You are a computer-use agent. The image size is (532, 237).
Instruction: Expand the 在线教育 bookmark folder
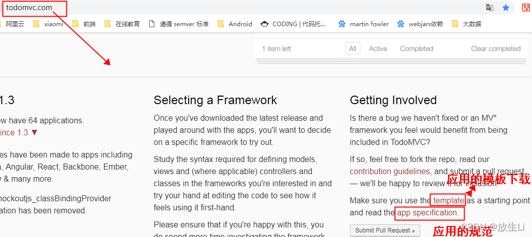click(x=122, y=24)
